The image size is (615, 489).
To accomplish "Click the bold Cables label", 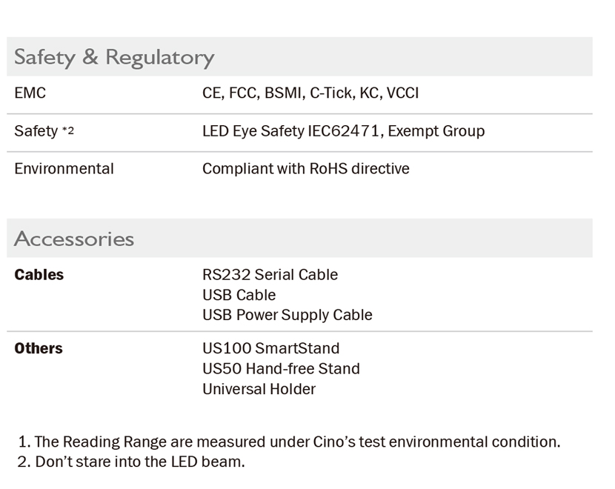I will 39,275.
